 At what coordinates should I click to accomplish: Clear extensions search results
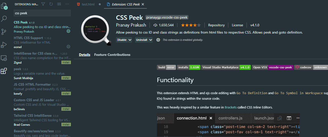59,4
